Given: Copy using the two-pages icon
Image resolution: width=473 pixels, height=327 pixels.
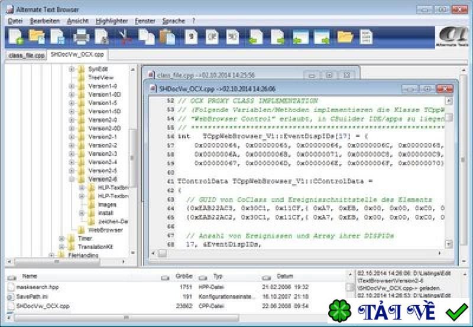Looking at the screenshot, I should 146,37.
